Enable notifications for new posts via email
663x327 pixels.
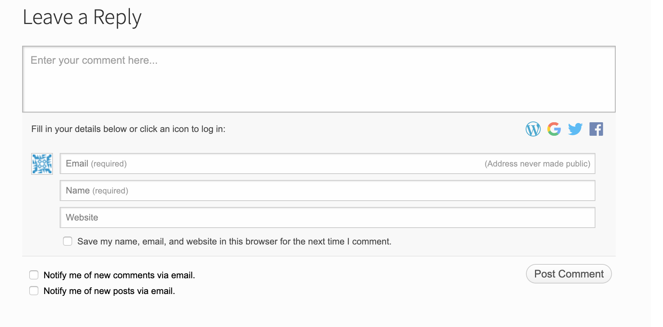pos(34,290)
